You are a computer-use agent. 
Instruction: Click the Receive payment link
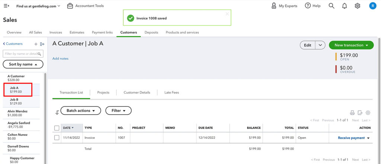point(351,138)
